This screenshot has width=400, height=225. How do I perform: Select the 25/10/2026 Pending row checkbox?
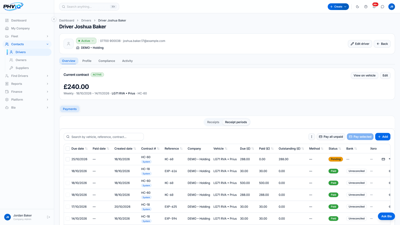pyautogui.click(x=67, y=159)
